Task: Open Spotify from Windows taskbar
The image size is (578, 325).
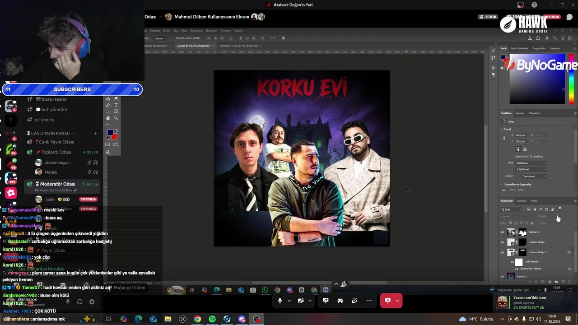Action: 212,319
